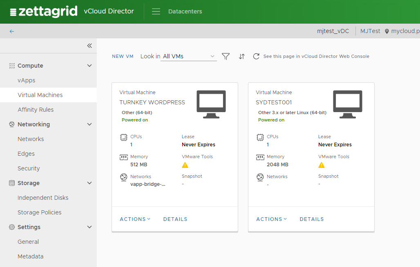Click the NEW VM button
The image size is (420, 267).
click(123, 56)
